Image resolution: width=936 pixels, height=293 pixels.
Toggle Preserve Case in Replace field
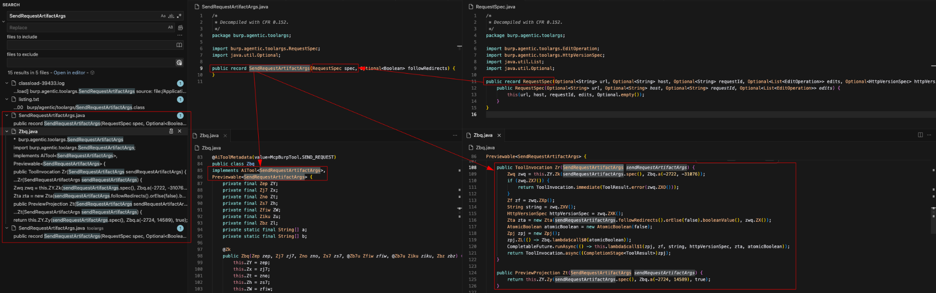[170, 27]
